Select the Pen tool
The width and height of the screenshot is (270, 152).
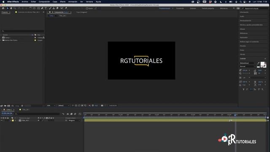[42, 8]
